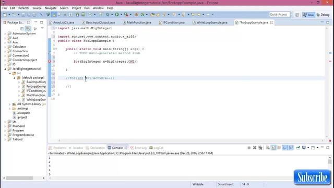The height and width of the screenshot is (188, 334).
Task: Toggle Show Console on standard error change
Action: coord(291,148)
